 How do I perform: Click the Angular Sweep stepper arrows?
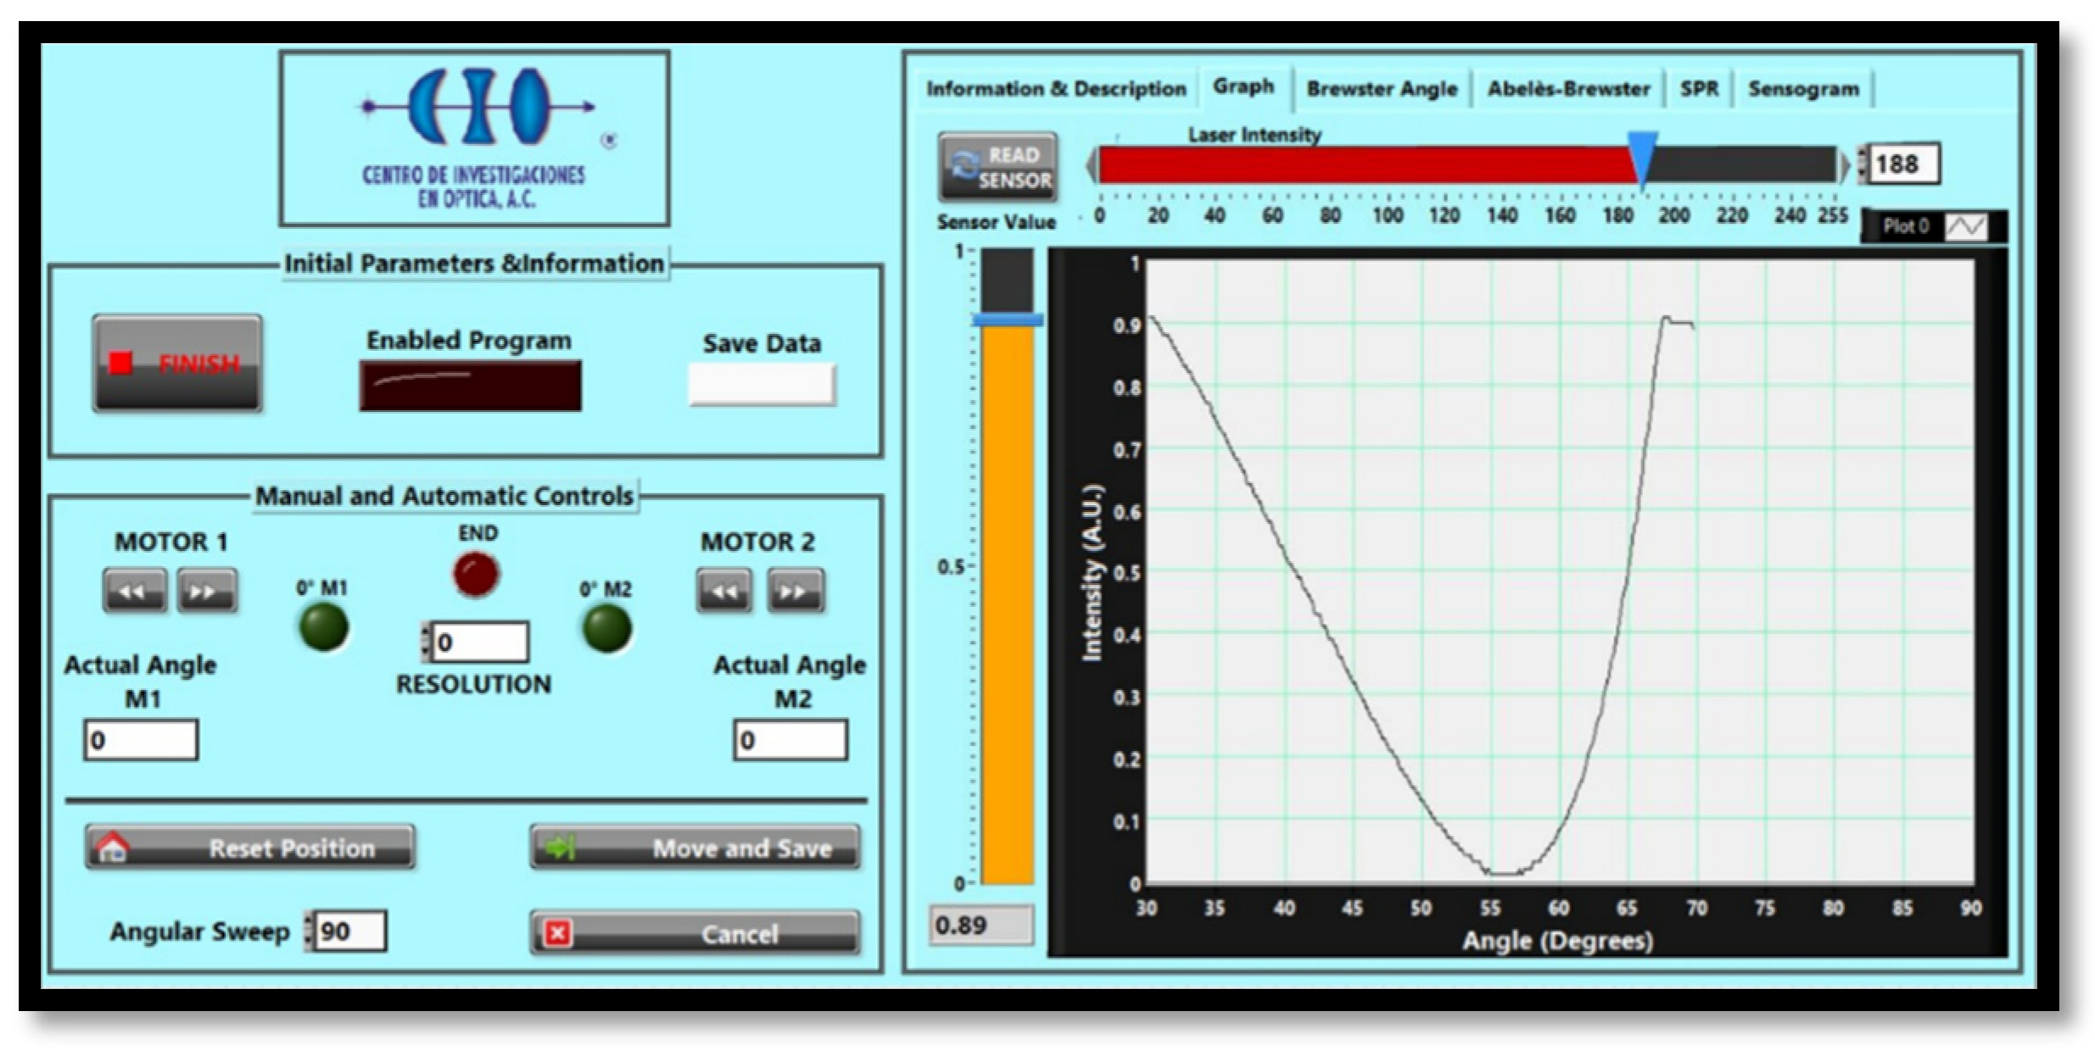(x=309, y=931)
